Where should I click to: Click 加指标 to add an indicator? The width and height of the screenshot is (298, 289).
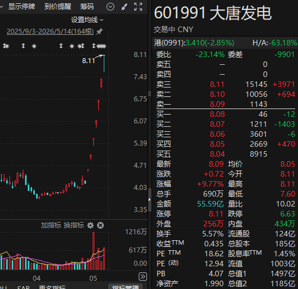(51, 225)
